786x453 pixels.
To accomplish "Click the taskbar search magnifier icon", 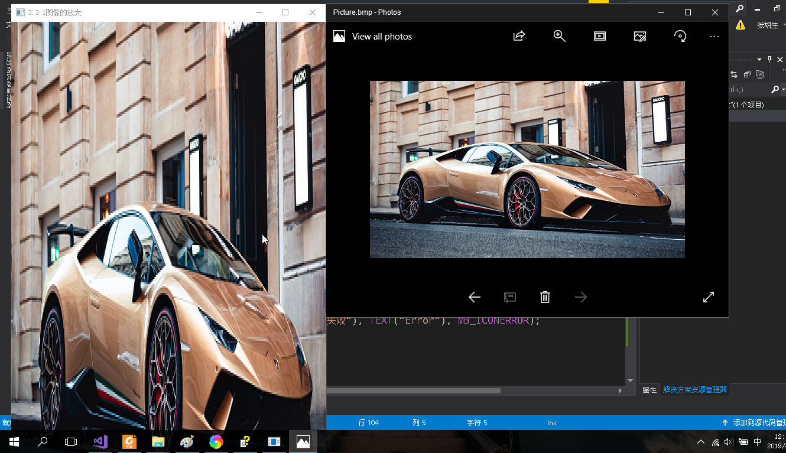I will [x=43, y=441].
